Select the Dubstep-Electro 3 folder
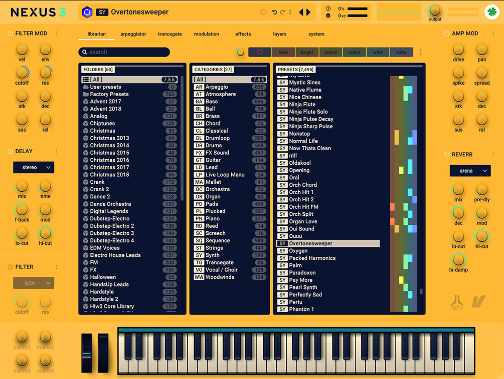 click(129, 233)
